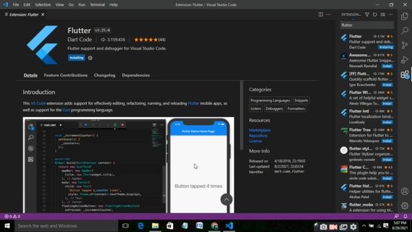This screenshot has height=232, width=412.
Task: Launch Microsoft Edge from the taskbar
Action: point(140,226)
